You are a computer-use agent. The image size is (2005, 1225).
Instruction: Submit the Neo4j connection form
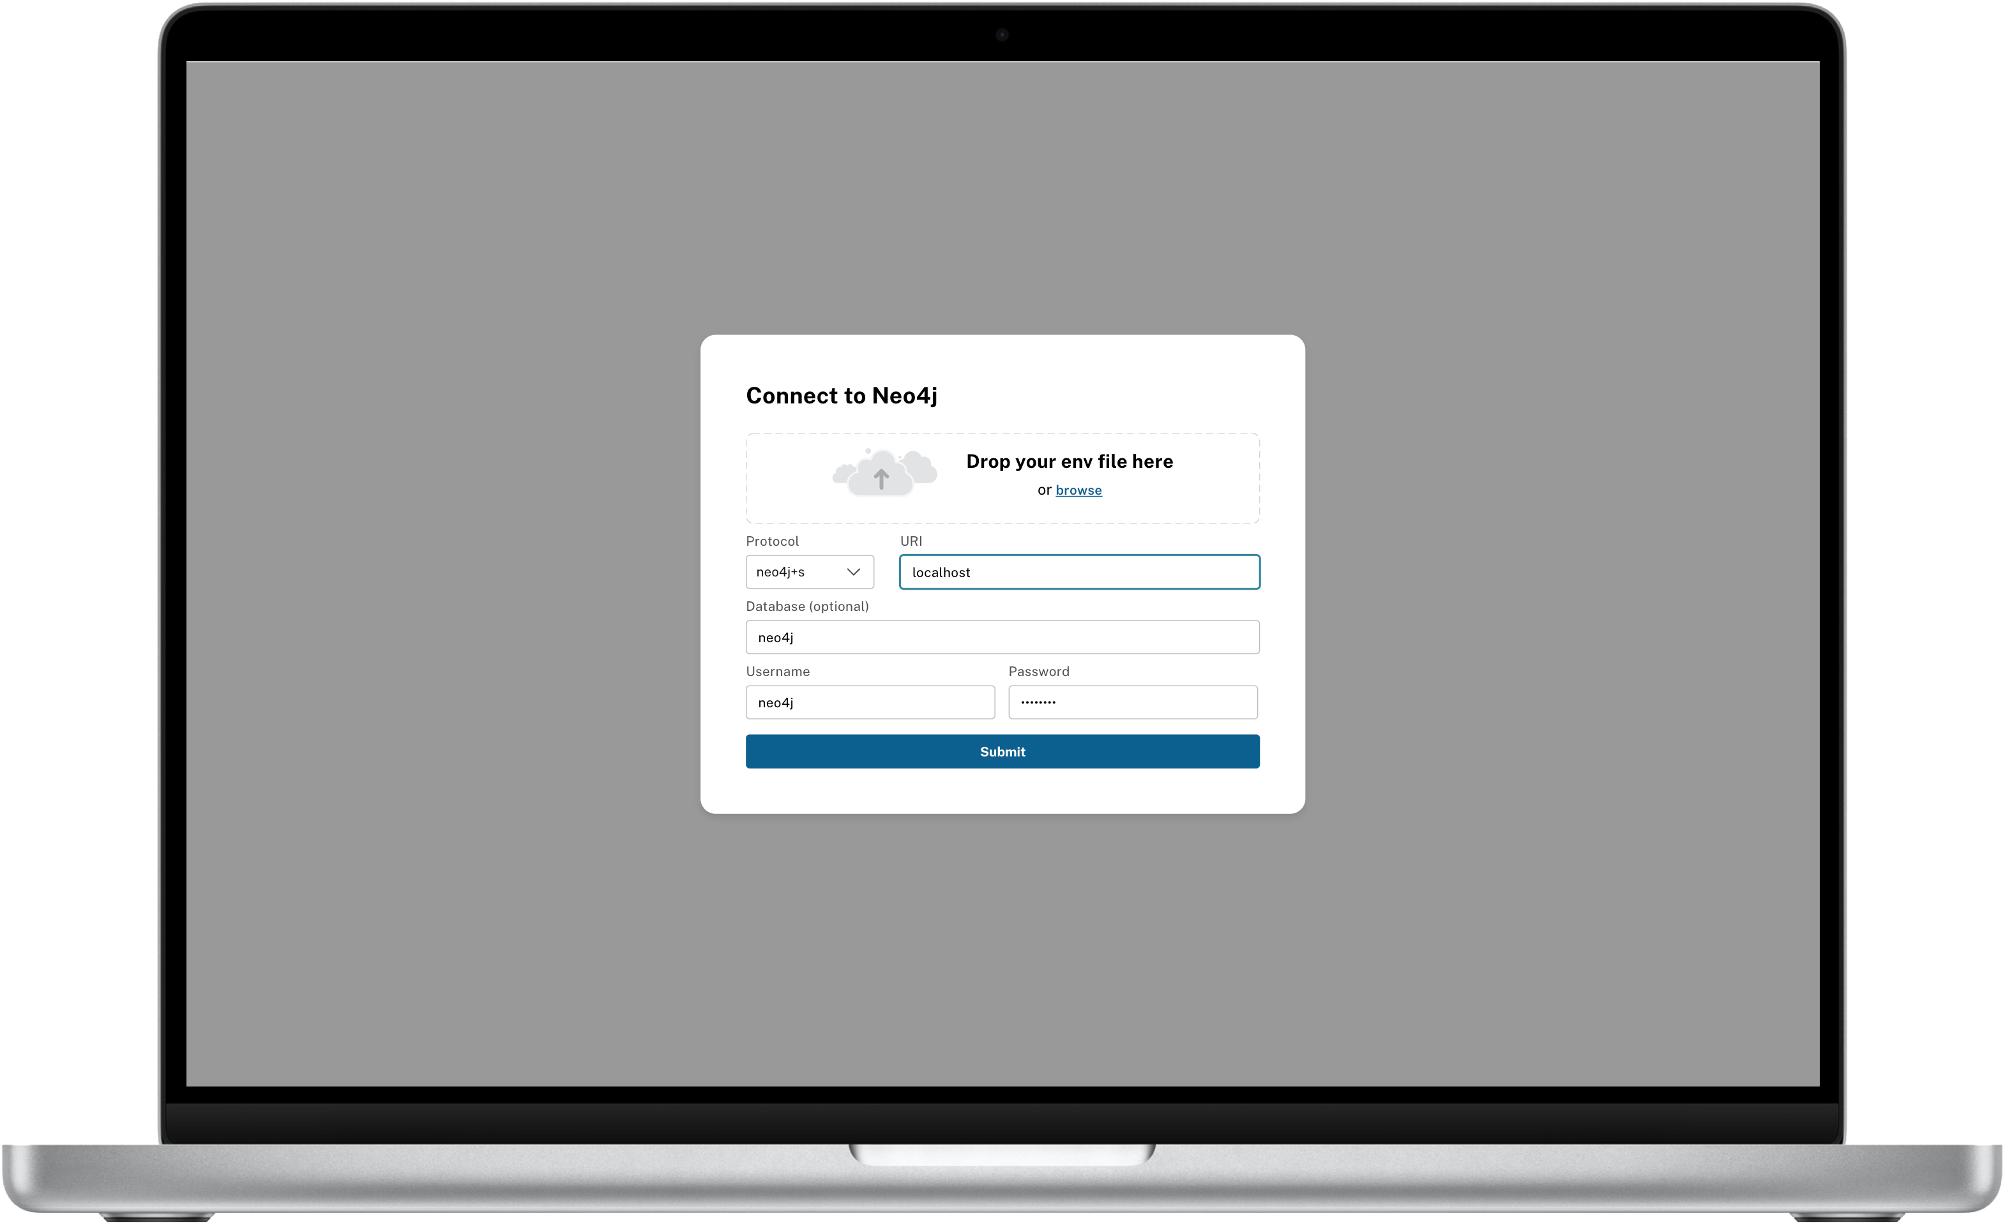pos(1002,751)
